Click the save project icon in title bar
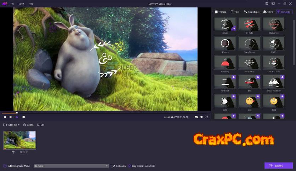The width and height of the screenshot is (296, 171). 267,4
